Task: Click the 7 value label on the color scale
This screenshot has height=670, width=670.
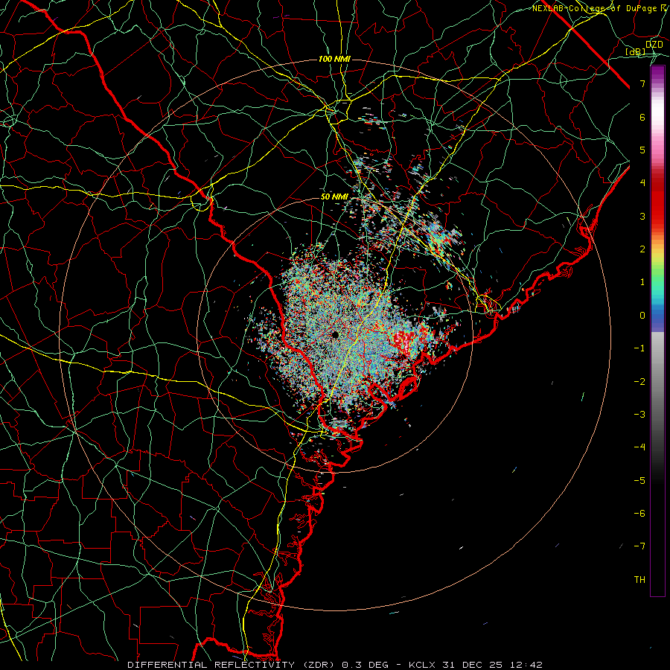Action: [x=642, y=84]
